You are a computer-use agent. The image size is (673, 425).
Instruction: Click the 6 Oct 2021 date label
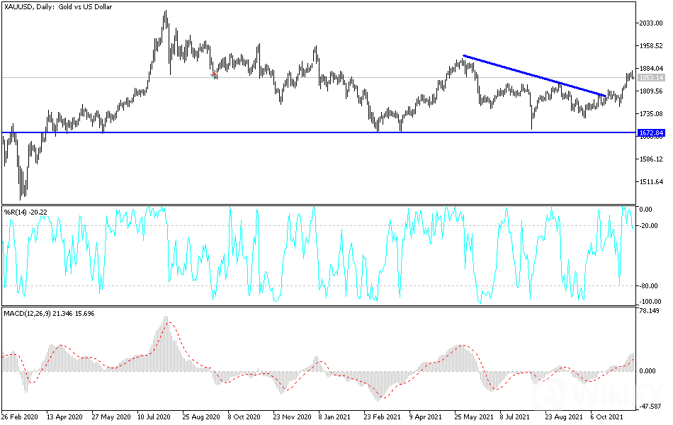(606, 416)
